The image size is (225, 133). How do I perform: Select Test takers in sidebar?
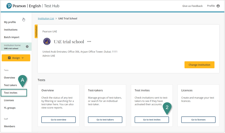[x=11, y=85]
